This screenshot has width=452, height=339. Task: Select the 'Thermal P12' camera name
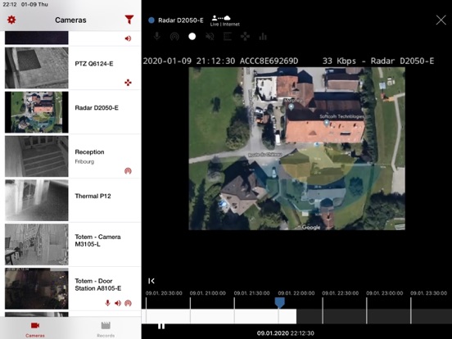pyautogui.click(x=93, y=196)
